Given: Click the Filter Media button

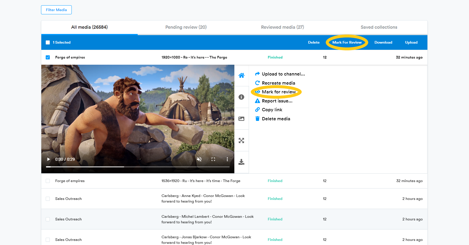Looking at the screenshot, I should coord(56,10).
